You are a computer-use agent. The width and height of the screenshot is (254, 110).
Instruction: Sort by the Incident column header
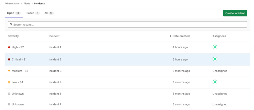click(x=54, y=36)
